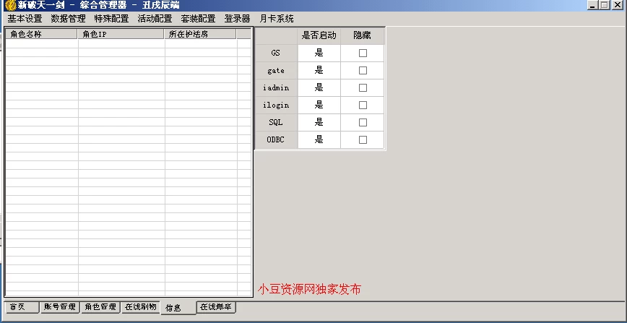The height and width of the screenshot is (323, 627).
Task: Select the ODBC row label
Action: 276,139
